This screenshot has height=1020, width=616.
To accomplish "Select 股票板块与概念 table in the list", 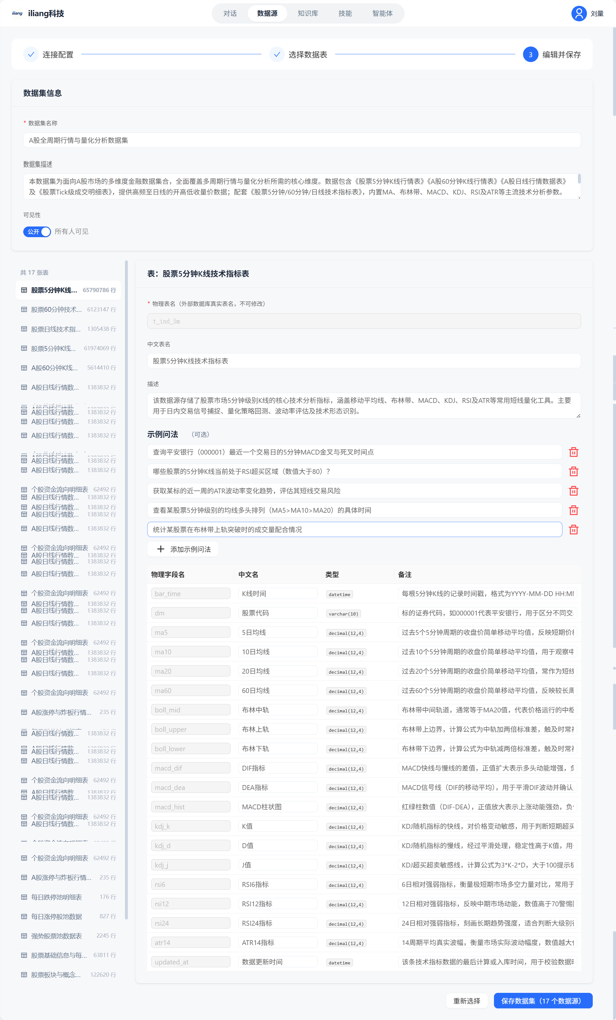I will coord(68,975).
